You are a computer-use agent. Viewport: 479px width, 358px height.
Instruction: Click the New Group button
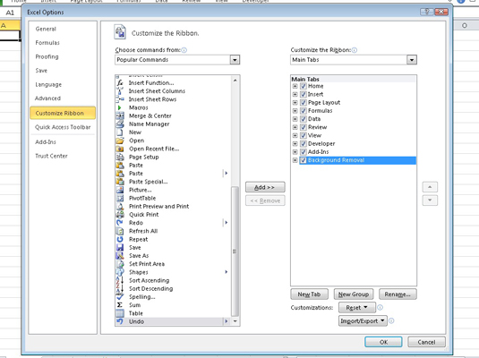point(354,294)
